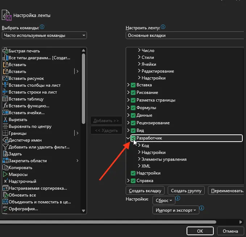246x237 pixels.
Task: Select the Вставить функцию fx icon
Action: pos(5,106)
